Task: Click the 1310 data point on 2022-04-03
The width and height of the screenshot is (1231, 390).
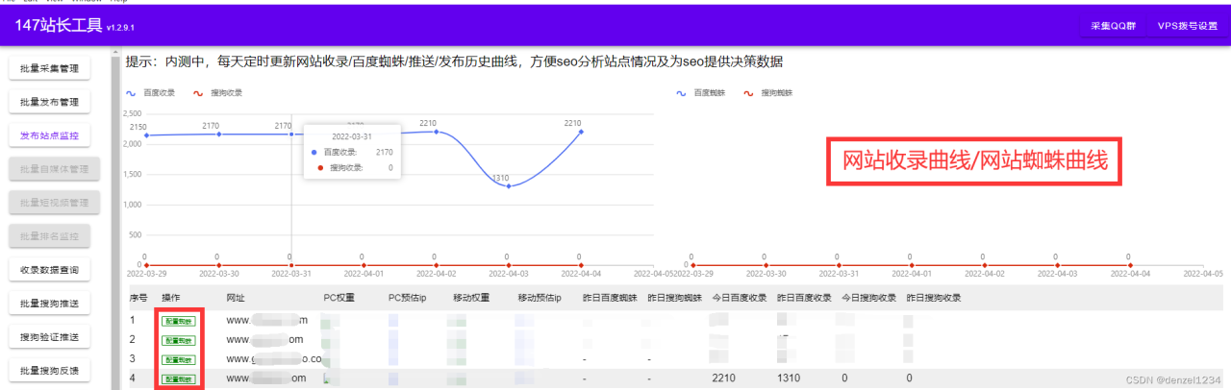Action: coord(508,186)
